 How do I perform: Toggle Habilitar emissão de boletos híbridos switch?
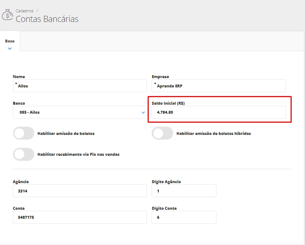tap(162, 133)
